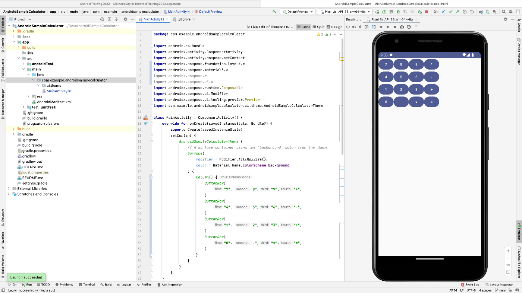Image resolution: width=522 pixels, height=293 pixels.
Task: Tap the 7 button in emulator calculator
Action: pyautogui.click(x=386, y=64)
